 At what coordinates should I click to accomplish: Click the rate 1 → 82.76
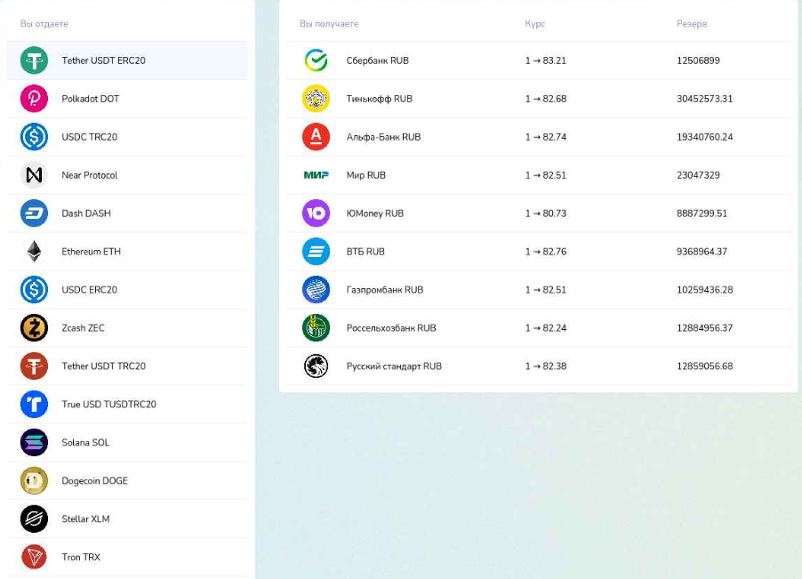pyautogui.click(x=546, y=252)
